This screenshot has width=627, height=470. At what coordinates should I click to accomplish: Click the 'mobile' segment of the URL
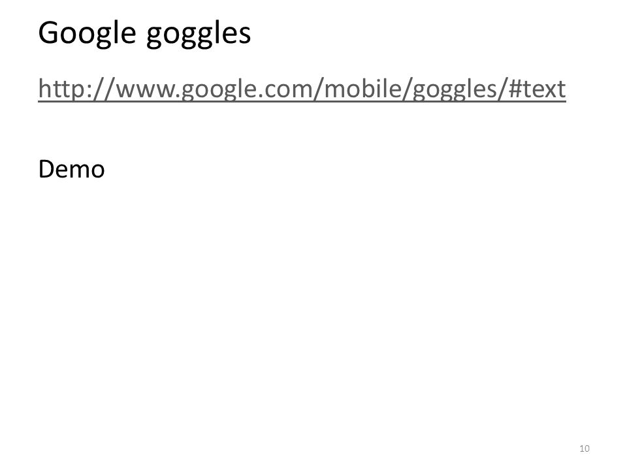pos(362,89)
